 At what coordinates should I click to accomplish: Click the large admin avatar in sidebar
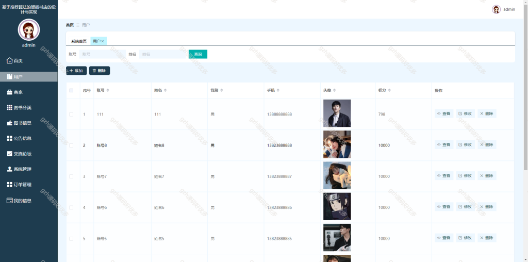tap(29, 29)
